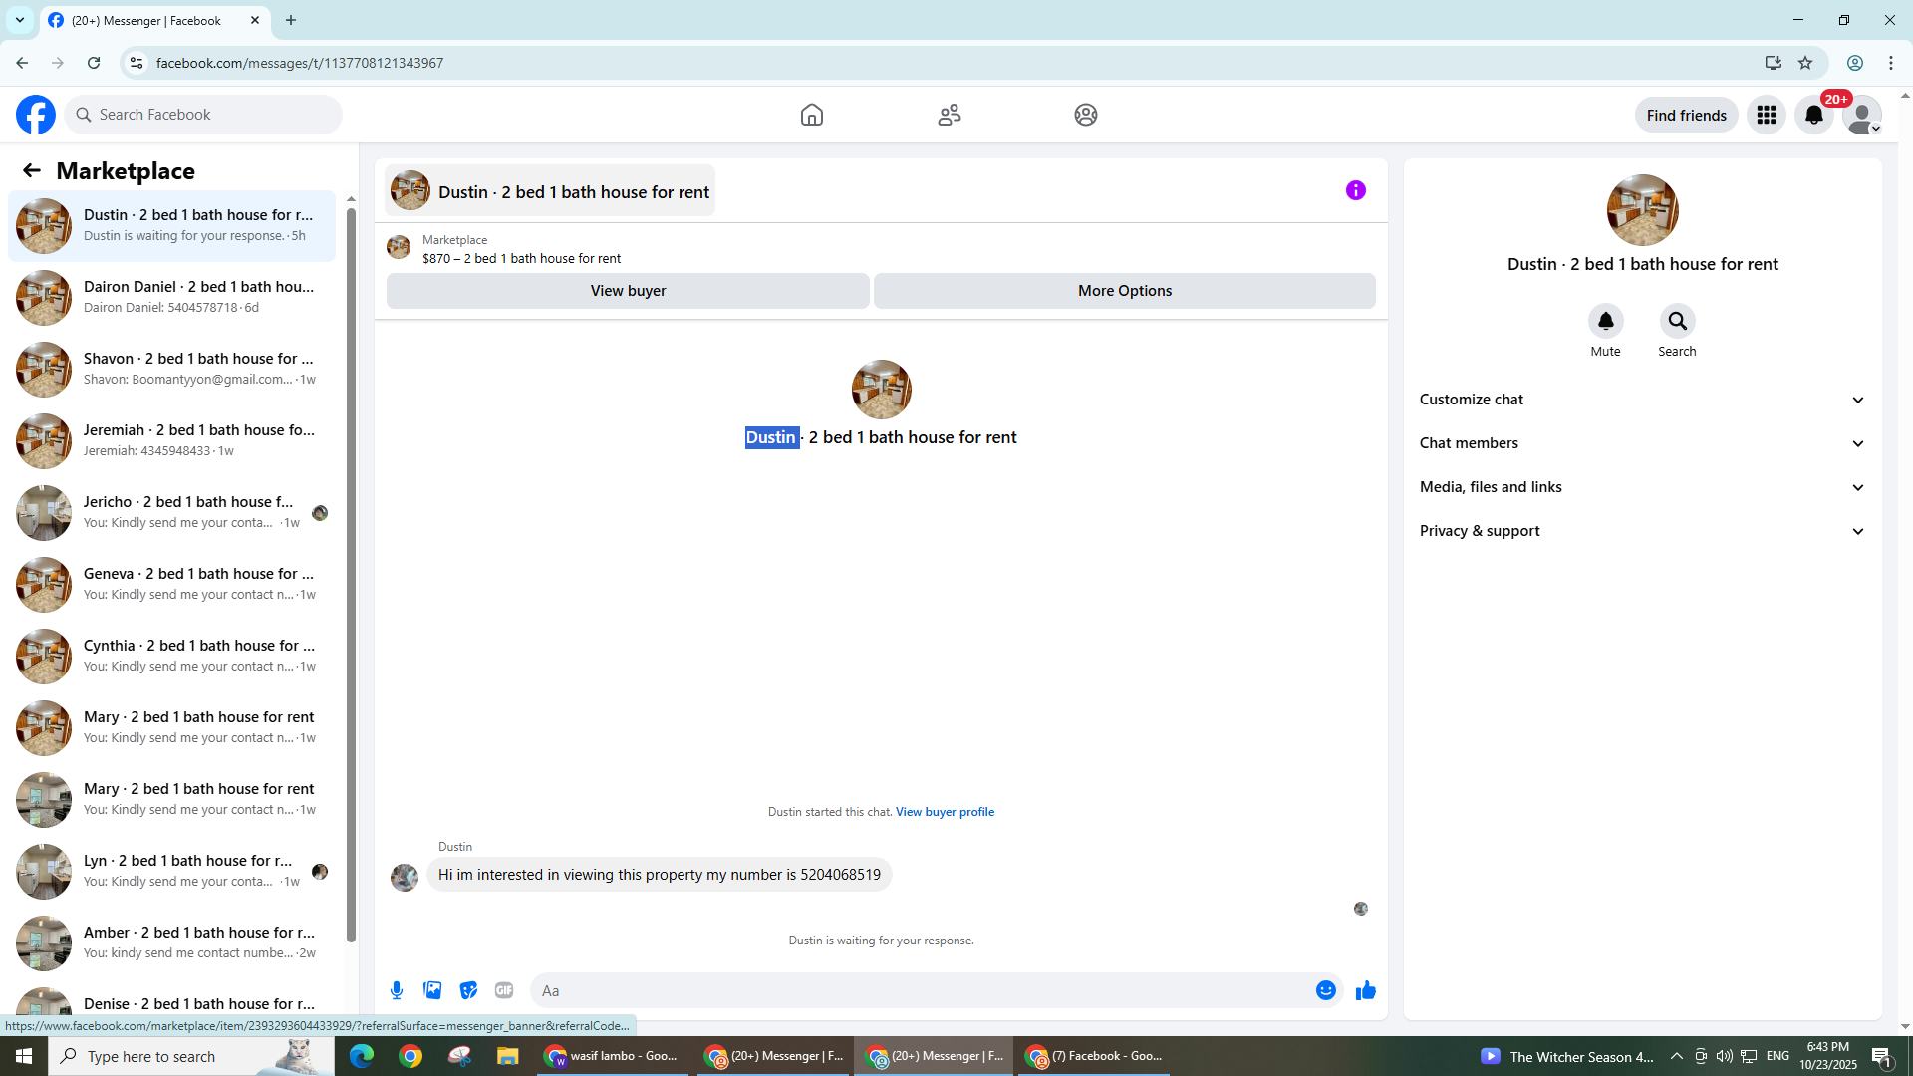The width and height of the screenshot is (1913, 1076).
Task: Open the GIF picker
Action: point(504,990)
